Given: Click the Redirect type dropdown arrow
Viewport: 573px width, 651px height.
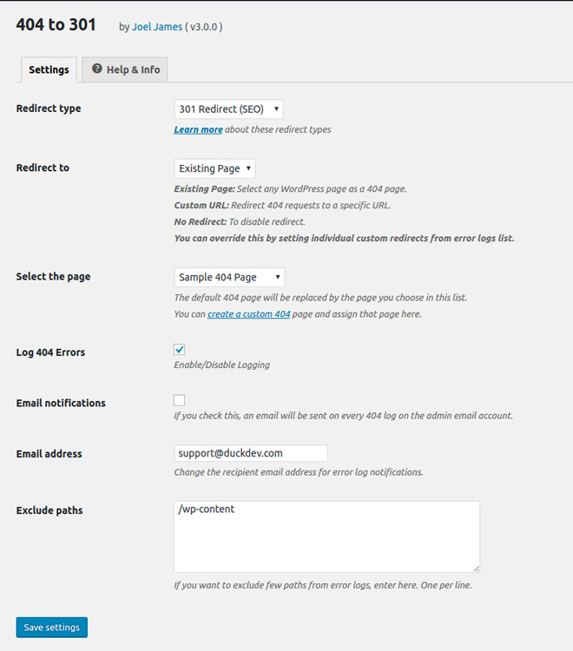Looking at the screenshot, I should (276, 108).
